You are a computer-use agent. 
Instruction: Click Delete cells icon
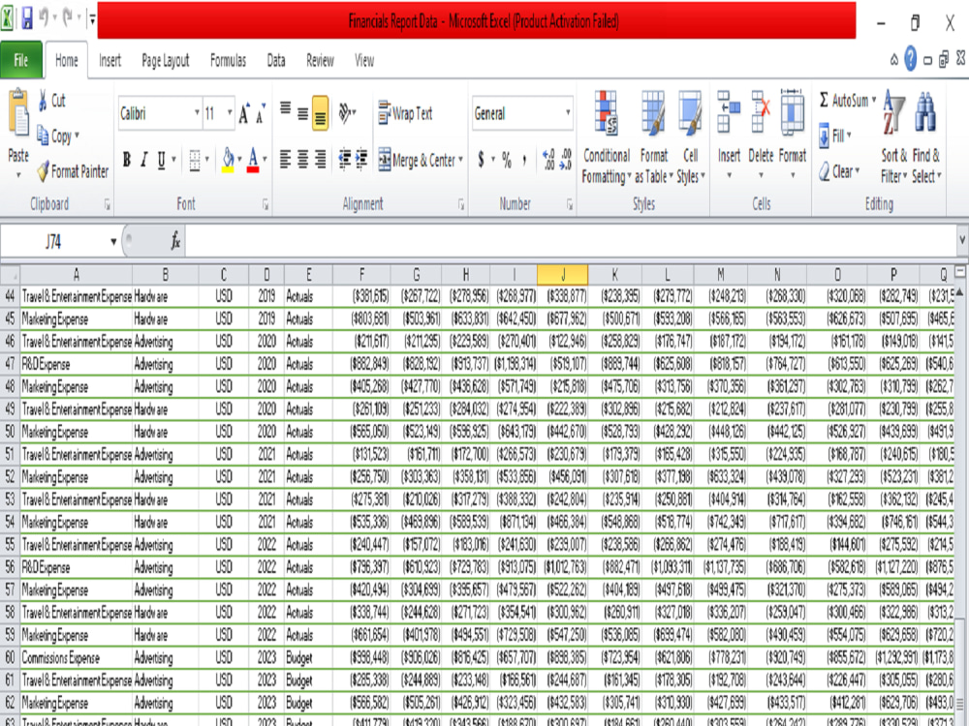(761, 112)
